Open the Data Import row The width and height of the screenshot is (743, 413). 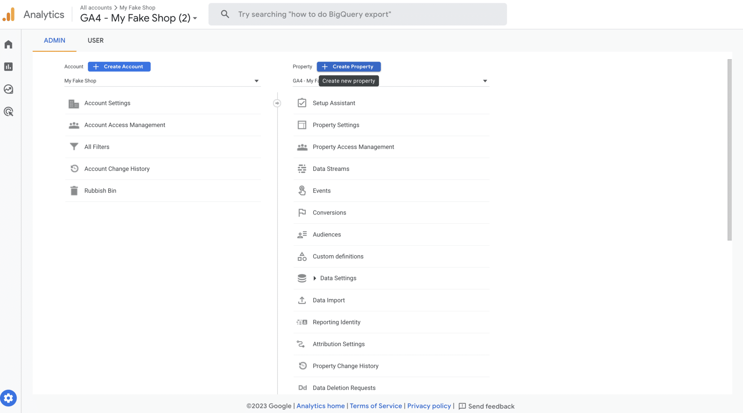pos(391,300)
